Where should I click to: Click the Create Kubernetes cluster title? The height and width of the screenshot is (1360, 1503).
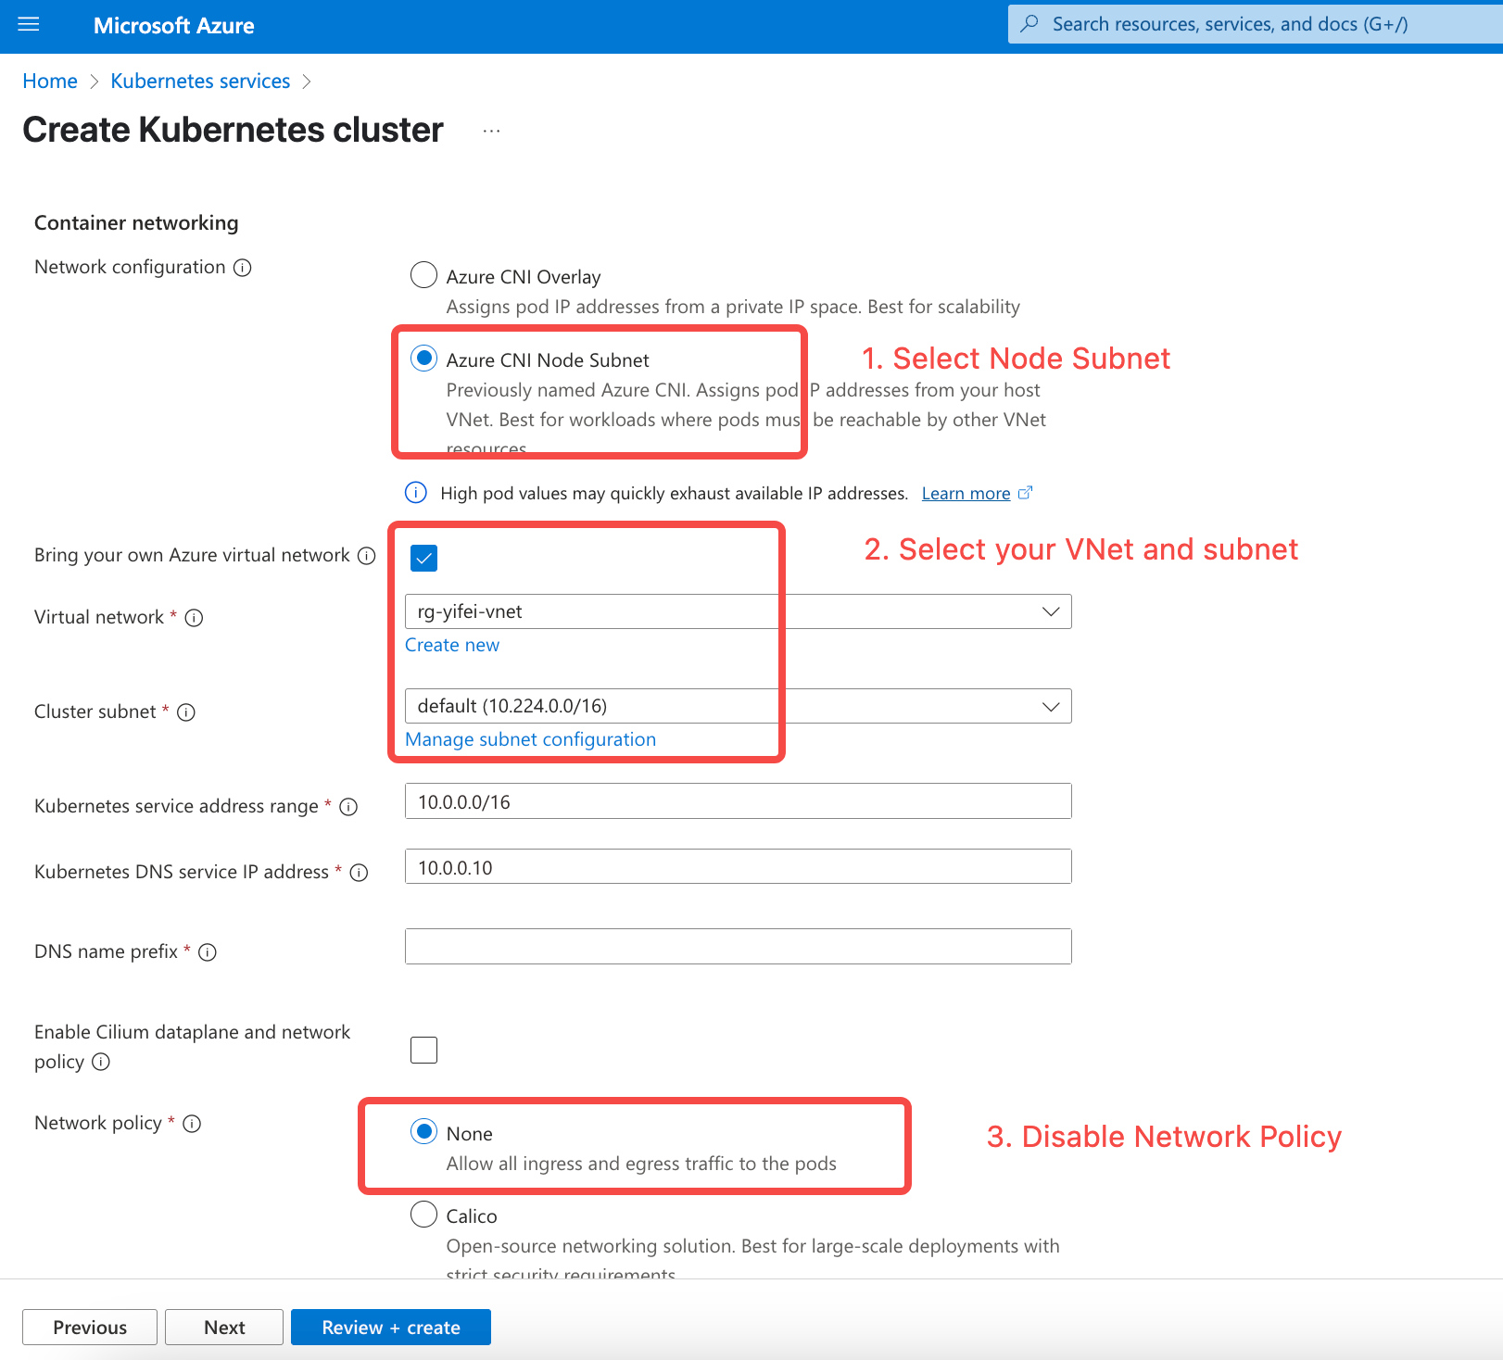[233, 130]
